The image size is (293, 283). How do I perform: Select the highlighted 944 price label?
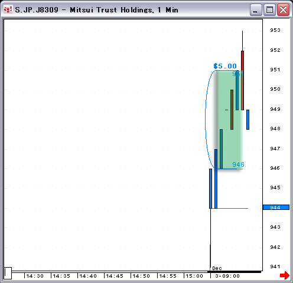[x=276, y=208]
